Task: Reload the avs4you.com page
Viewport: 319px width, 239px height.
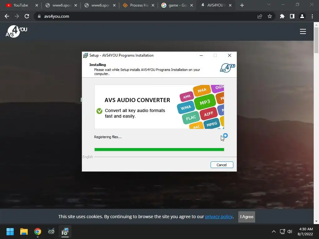Action: point(27,16)
